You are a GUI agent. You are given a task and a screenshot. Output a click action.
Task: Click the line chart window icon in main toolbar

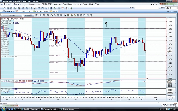tap(30, 8)
